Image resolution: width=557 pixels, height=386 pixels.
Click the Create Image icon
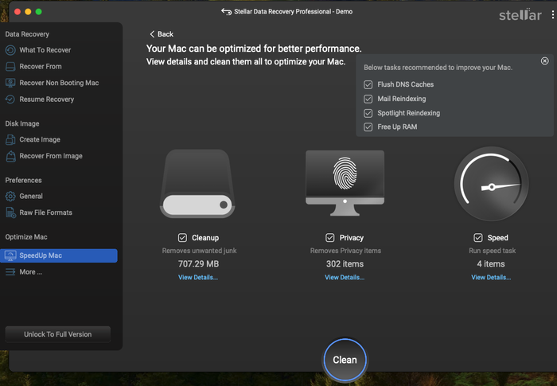(10, 140)
